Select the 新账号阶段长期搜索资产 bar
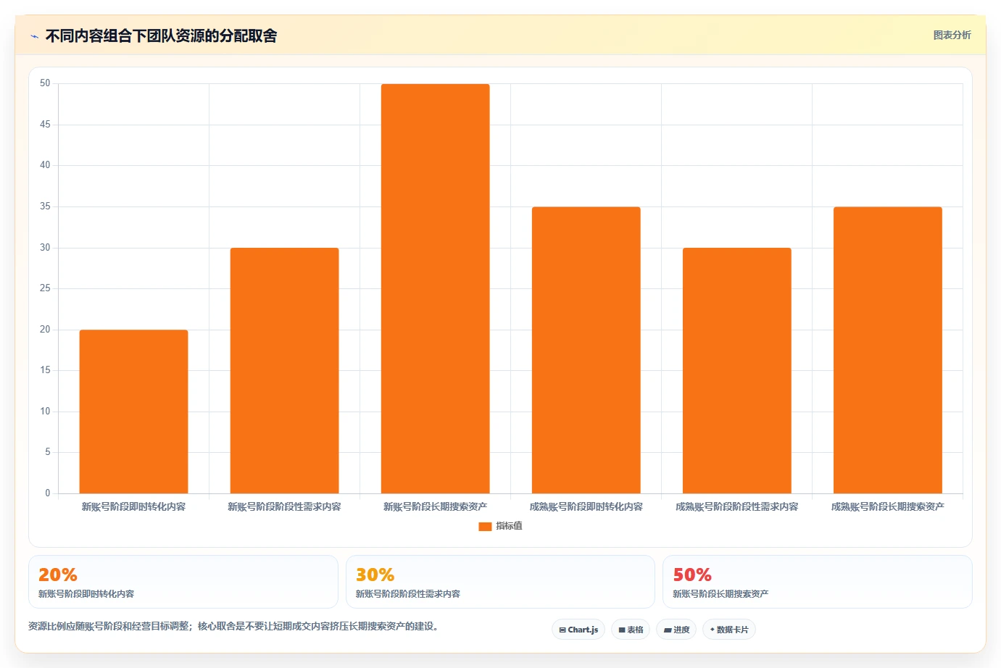The width and height of the screenshot is (1001, 668). [x=435, y=288]
